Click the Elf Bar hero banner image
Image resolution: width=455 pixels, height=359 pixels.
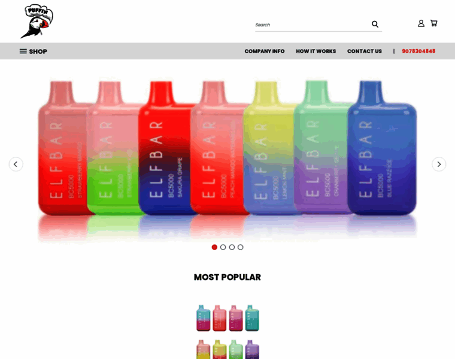pos(227,158)
